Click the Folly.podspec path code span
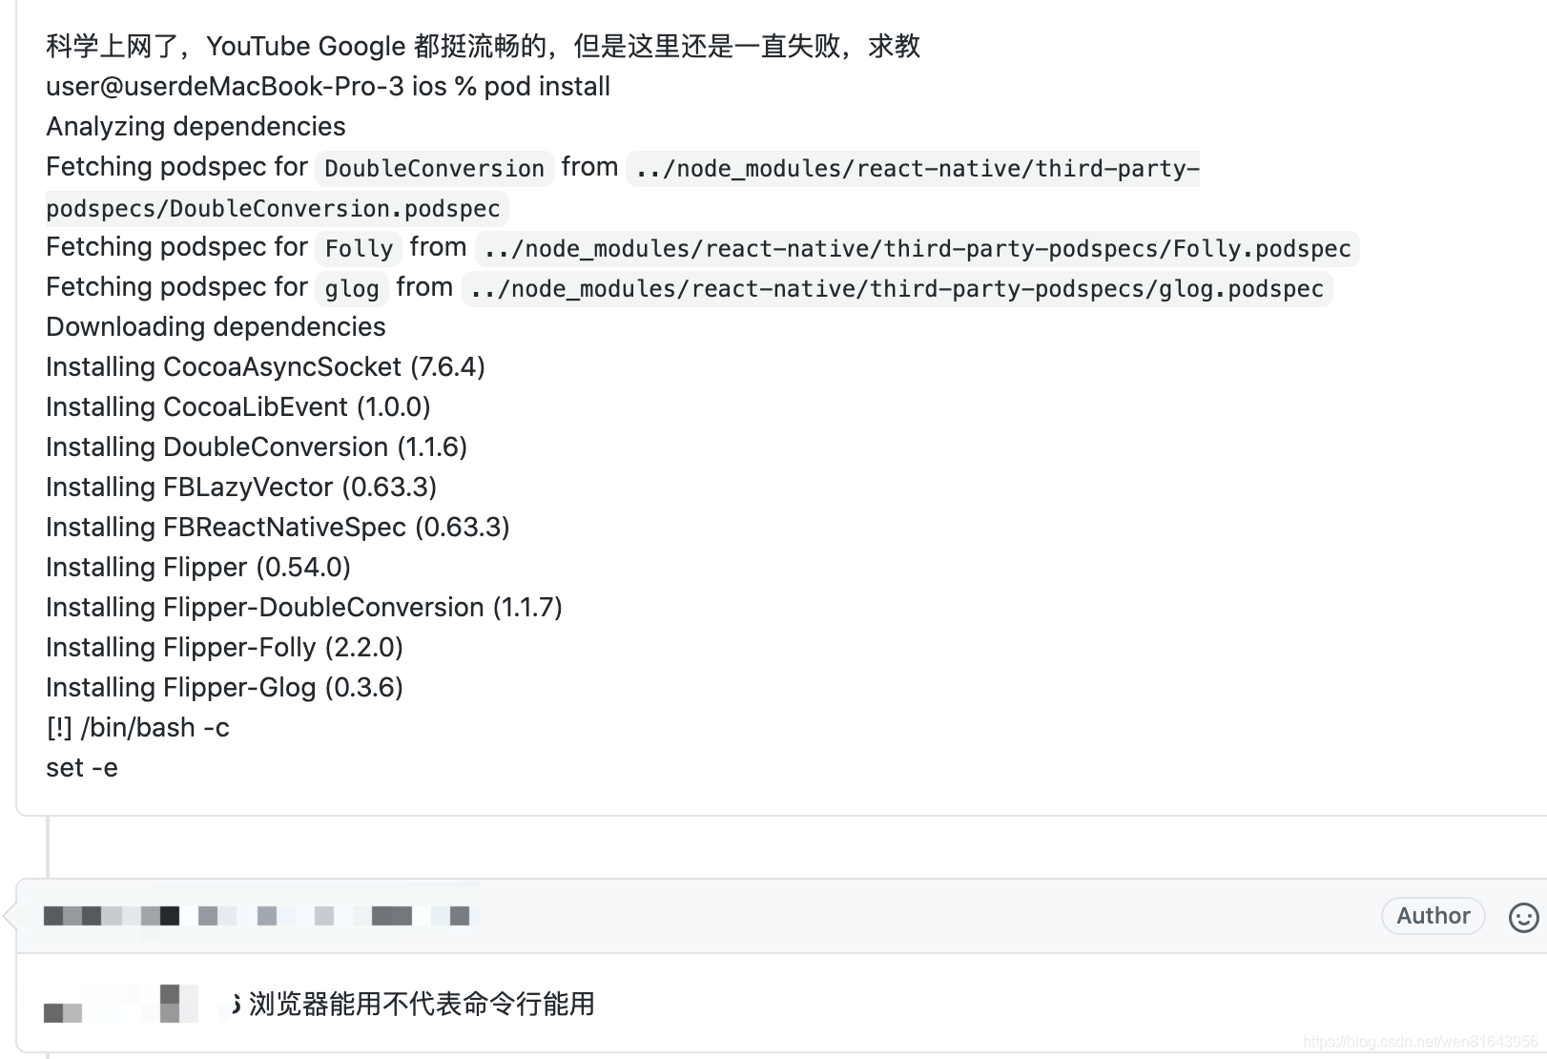The image size is (1547, 1059). click(x=918, y=249)
